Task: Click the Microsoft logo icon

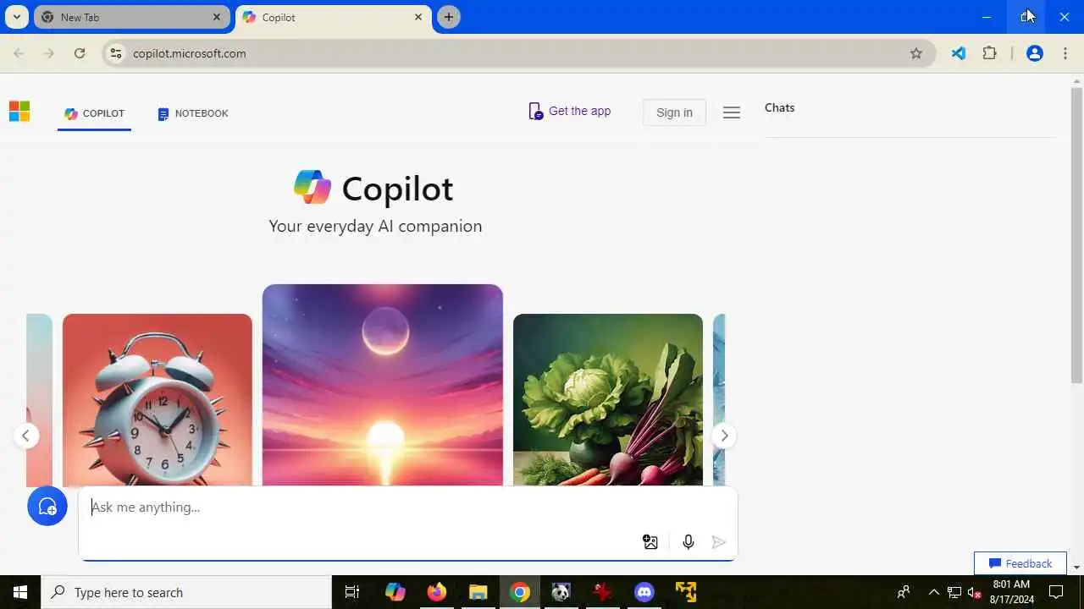Action: (19, 112)
